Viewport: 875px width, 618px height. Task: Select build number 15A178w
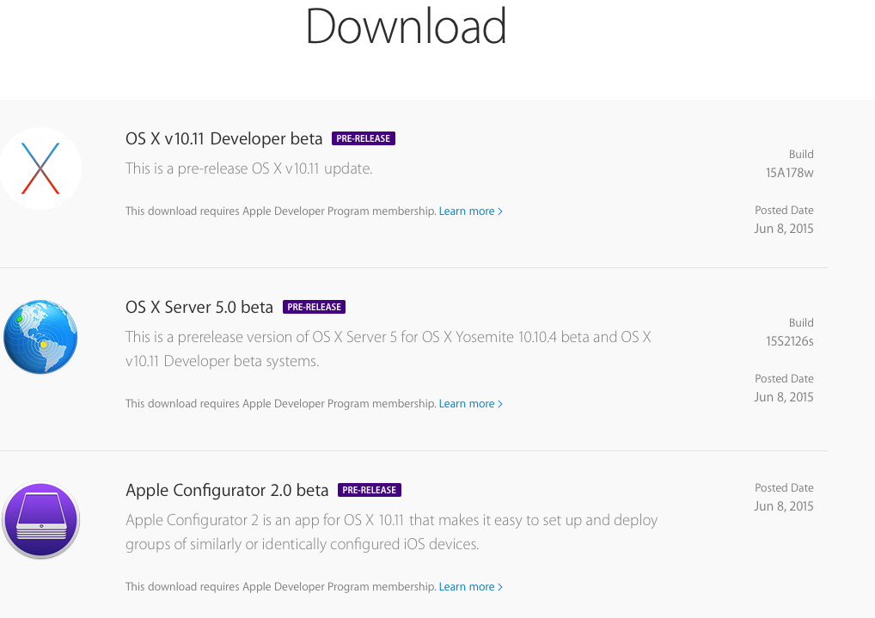(789, 173)
